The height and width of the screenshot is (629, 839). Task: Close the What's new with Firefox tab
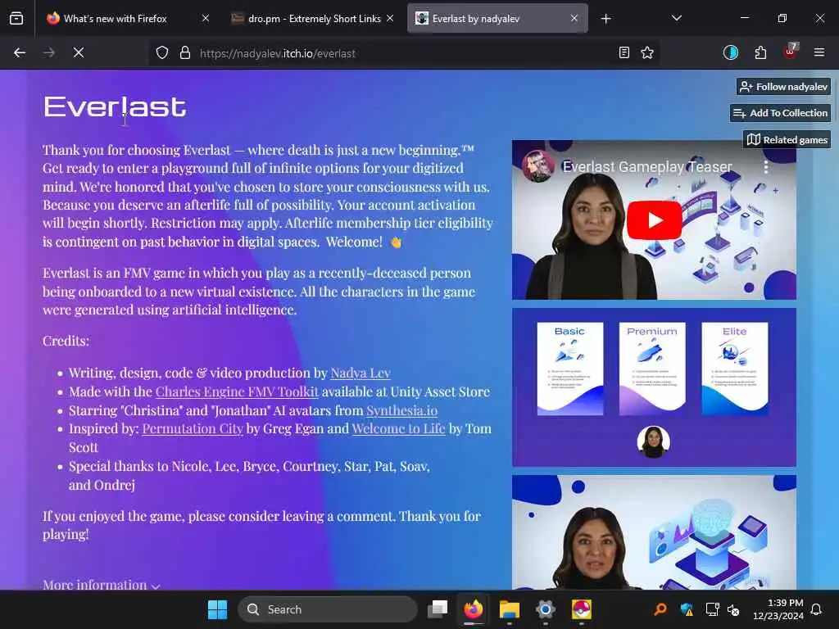tap(206, 19)
